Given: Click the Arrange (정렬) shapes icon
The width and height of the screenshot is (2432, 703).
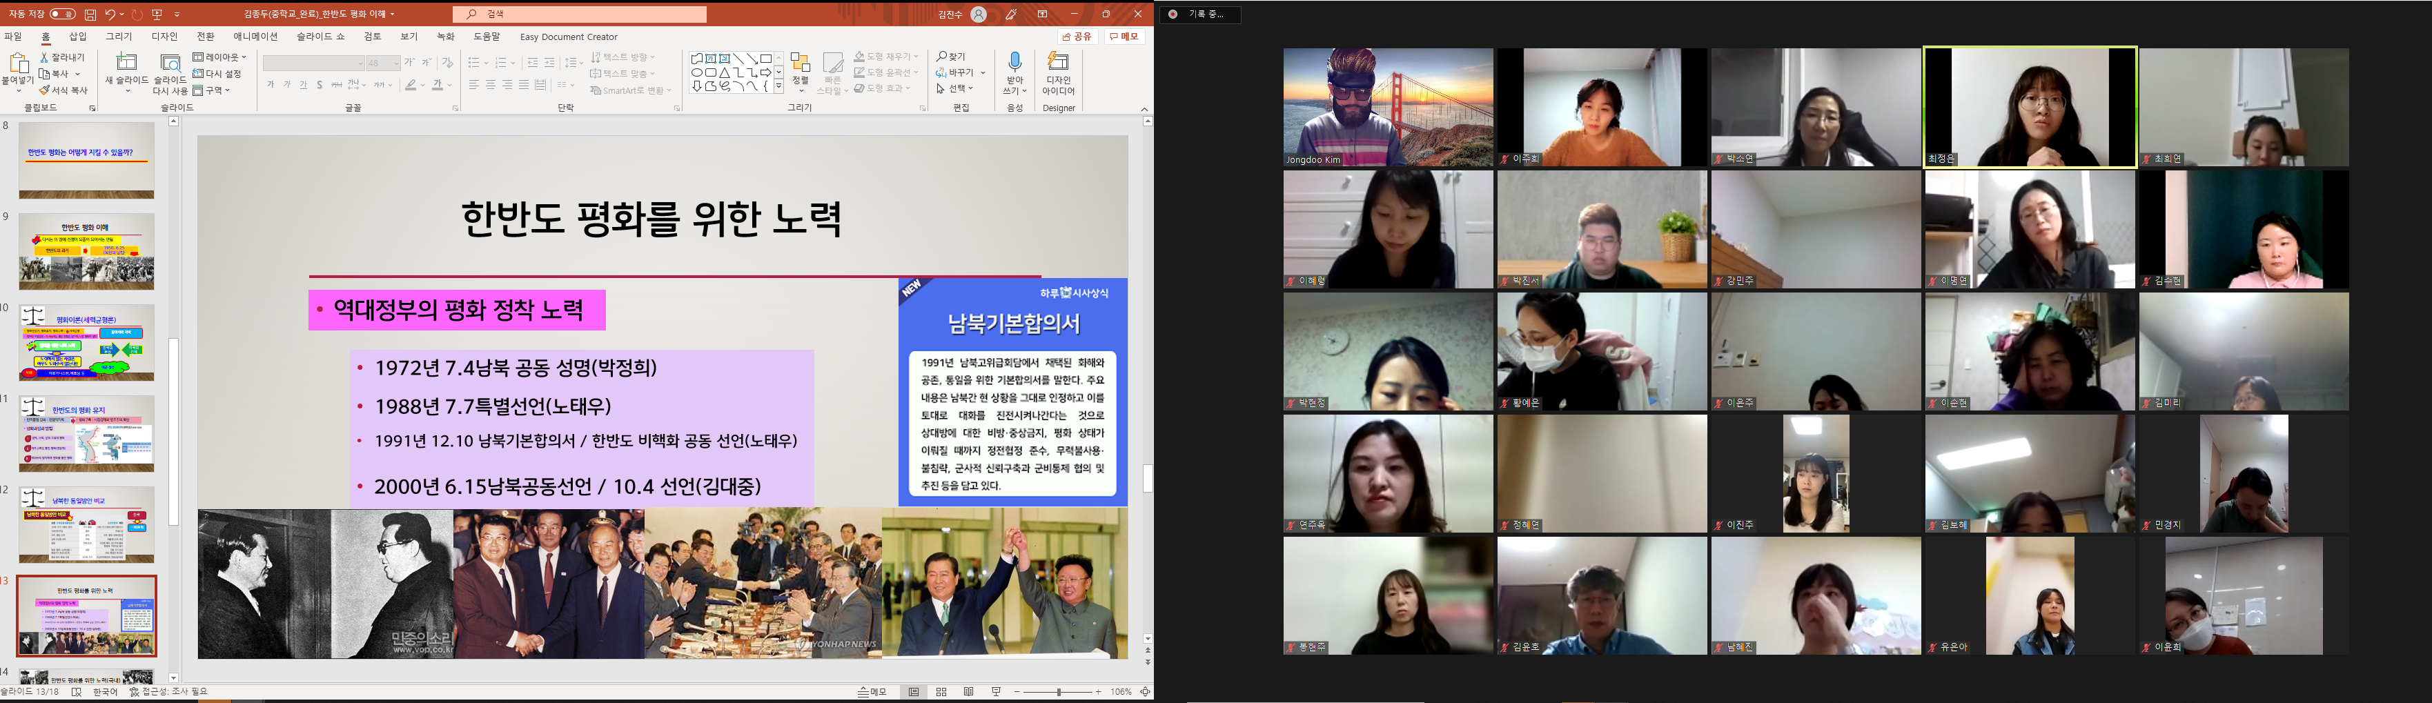Looking at the screenshot, I should click(801, 63).
